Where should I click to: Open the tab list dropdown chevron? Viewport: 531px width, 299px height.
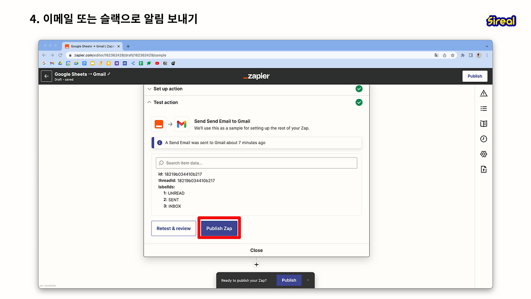click(x=487, y=46)
